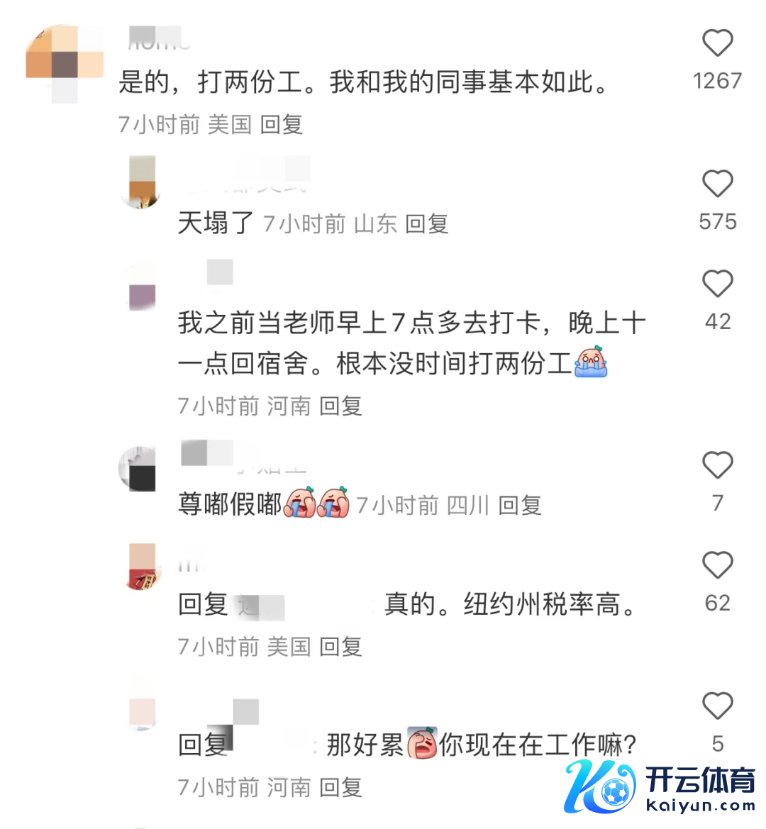This screenshot has width=766, height=829.
Task: Like the comment with 1267 likes
Action: tap(717, 43)
